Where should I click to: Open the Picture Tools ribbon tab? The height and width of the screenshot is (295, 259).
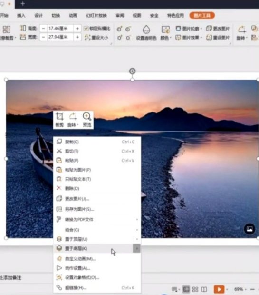click(202, 15)
